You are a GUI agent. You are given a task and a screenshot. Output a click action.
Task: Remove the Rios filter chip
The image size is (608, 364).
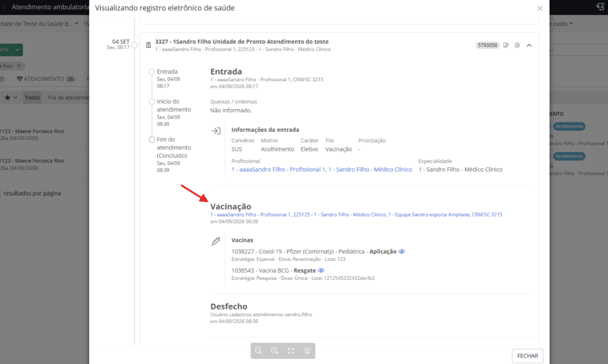(19, 65)
